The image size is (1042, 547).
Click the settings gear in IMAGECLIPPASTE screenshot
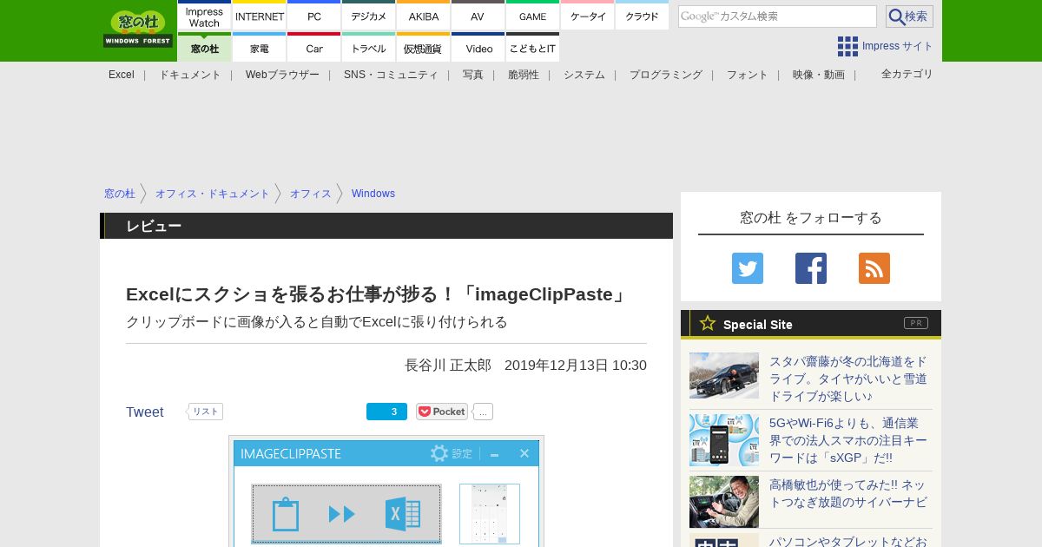tap(439, 453)
